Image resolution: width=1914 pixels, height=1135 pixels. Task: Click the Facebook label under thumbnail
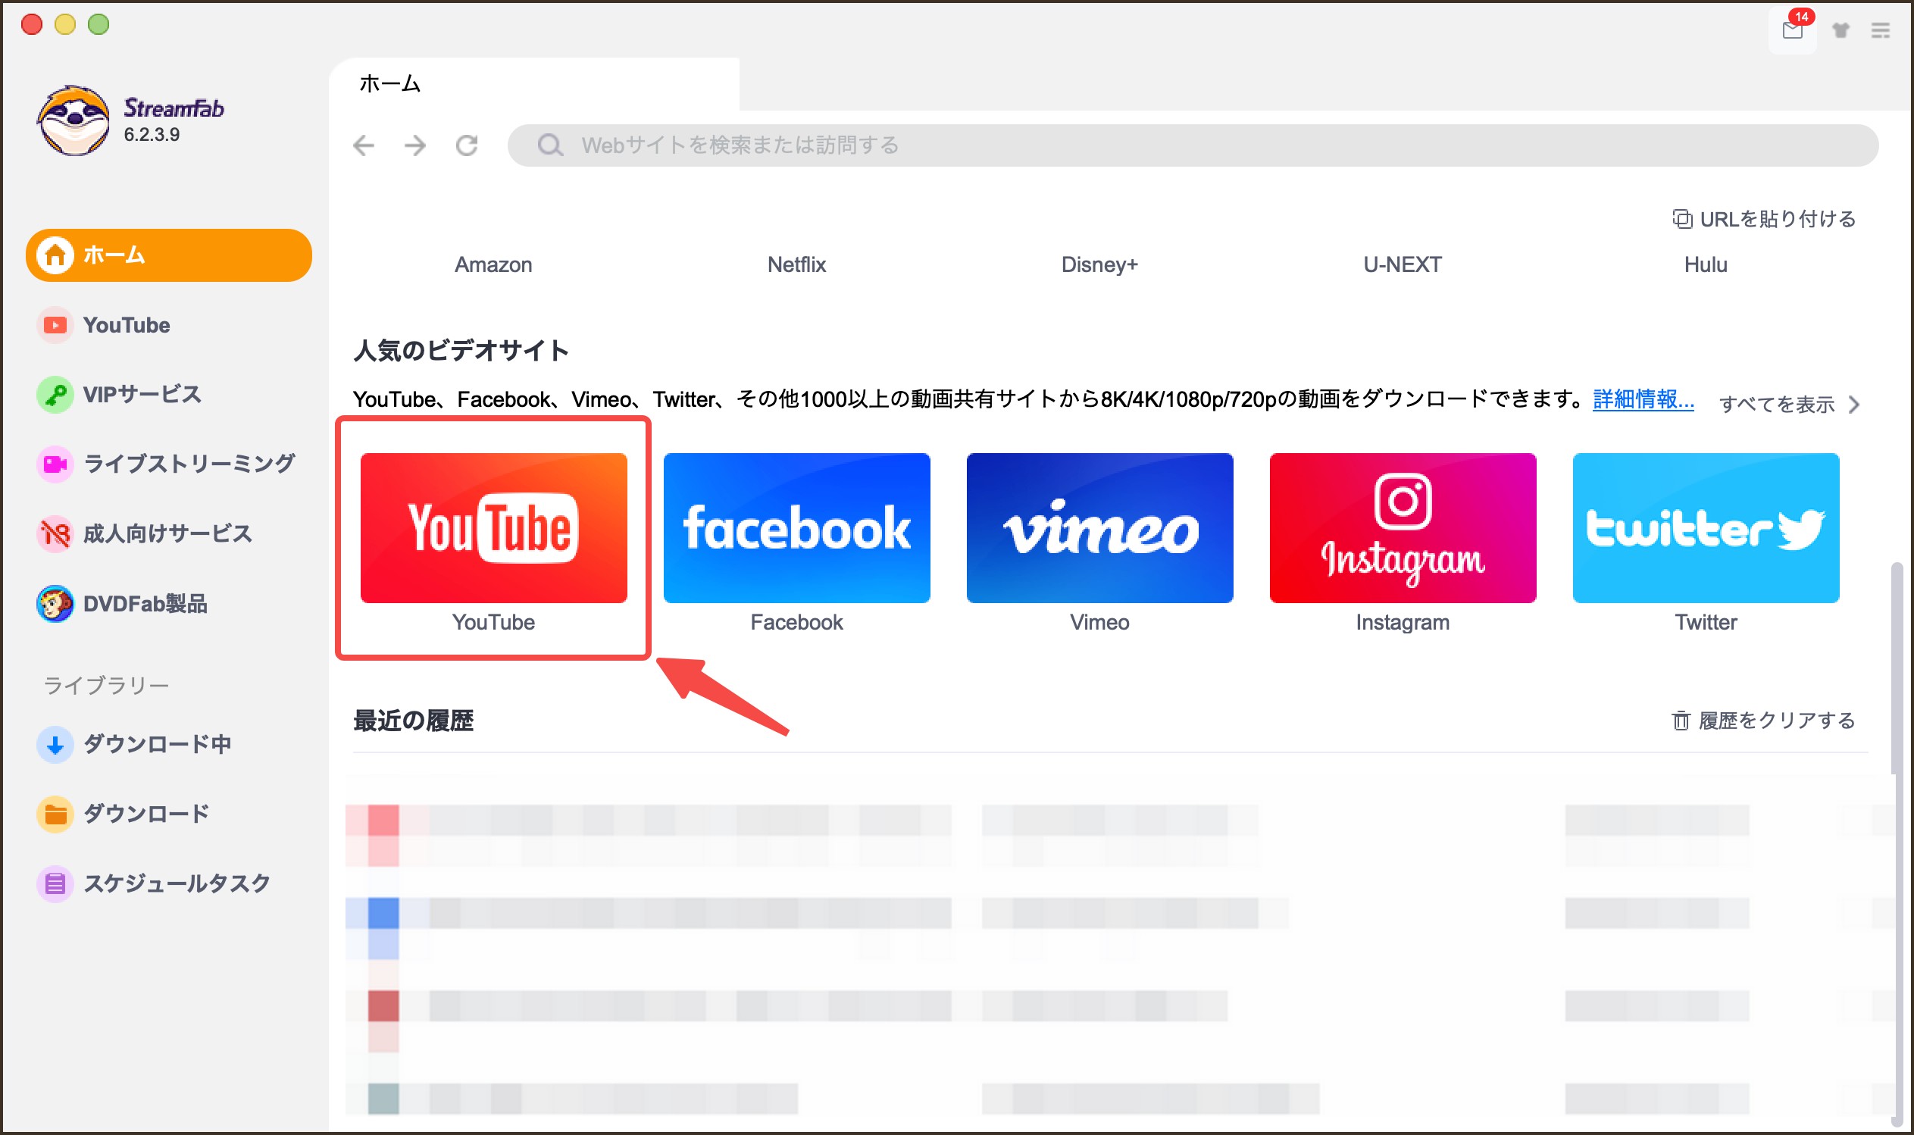(x=797, y=623)
